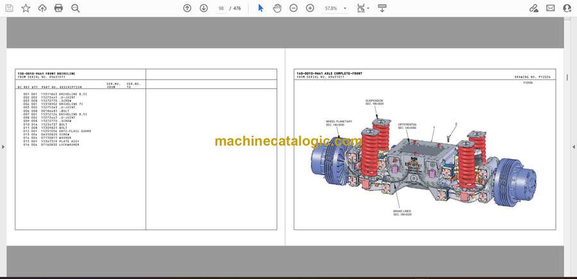This screenshot has width=577, height=279.
Task: Click the current page number field
Action: [x=221, y=8]
